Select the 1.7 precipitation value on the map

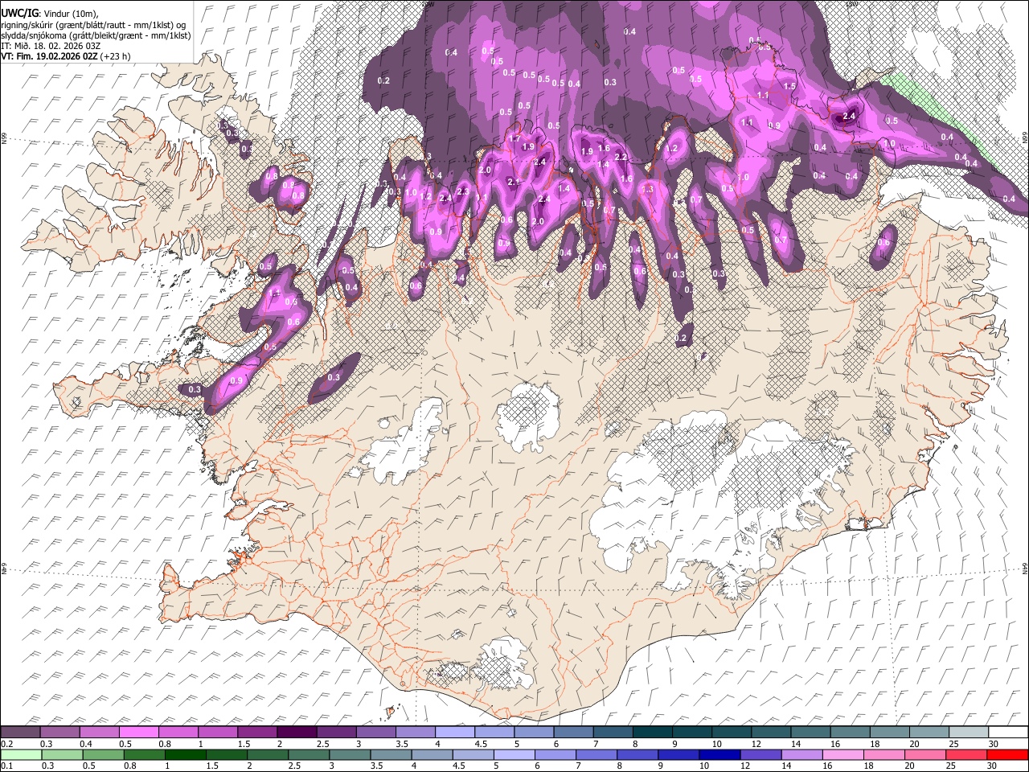coord(514,139)
